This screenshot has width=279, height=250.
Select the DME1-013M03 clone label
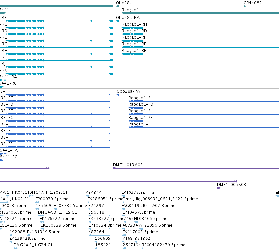(x=128, y=165)
